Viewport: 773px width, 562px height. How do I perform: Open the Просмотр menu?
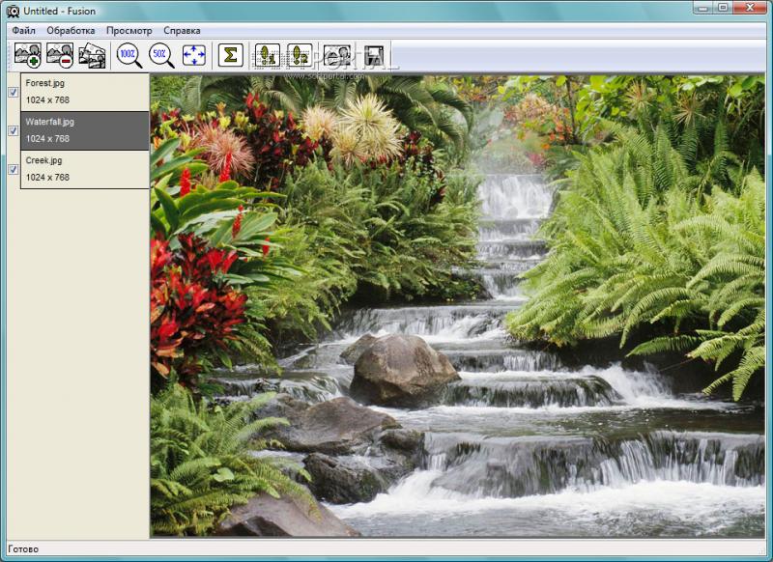click(x=129, y=31)
